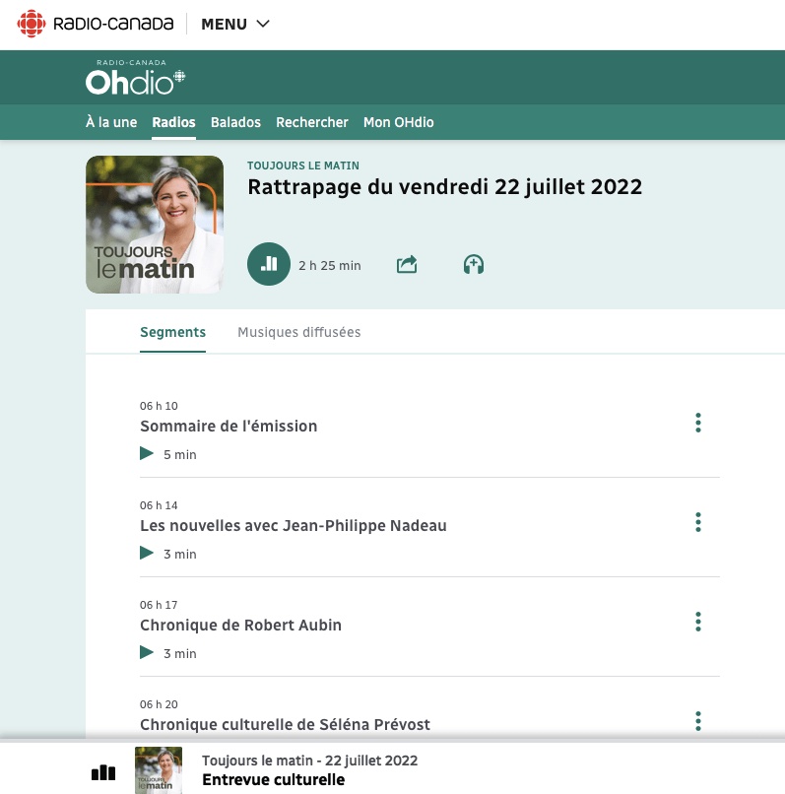This screenshot has height=794, width=785.
Task: Click the Radio-Canada logo
Action: (x=96, y=24)
